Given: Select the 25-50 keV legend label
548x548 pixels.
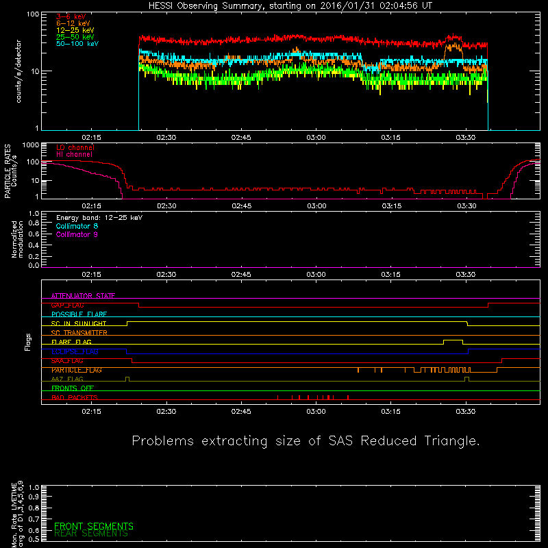Looking at the screenshot, I should tap(75, 37).
